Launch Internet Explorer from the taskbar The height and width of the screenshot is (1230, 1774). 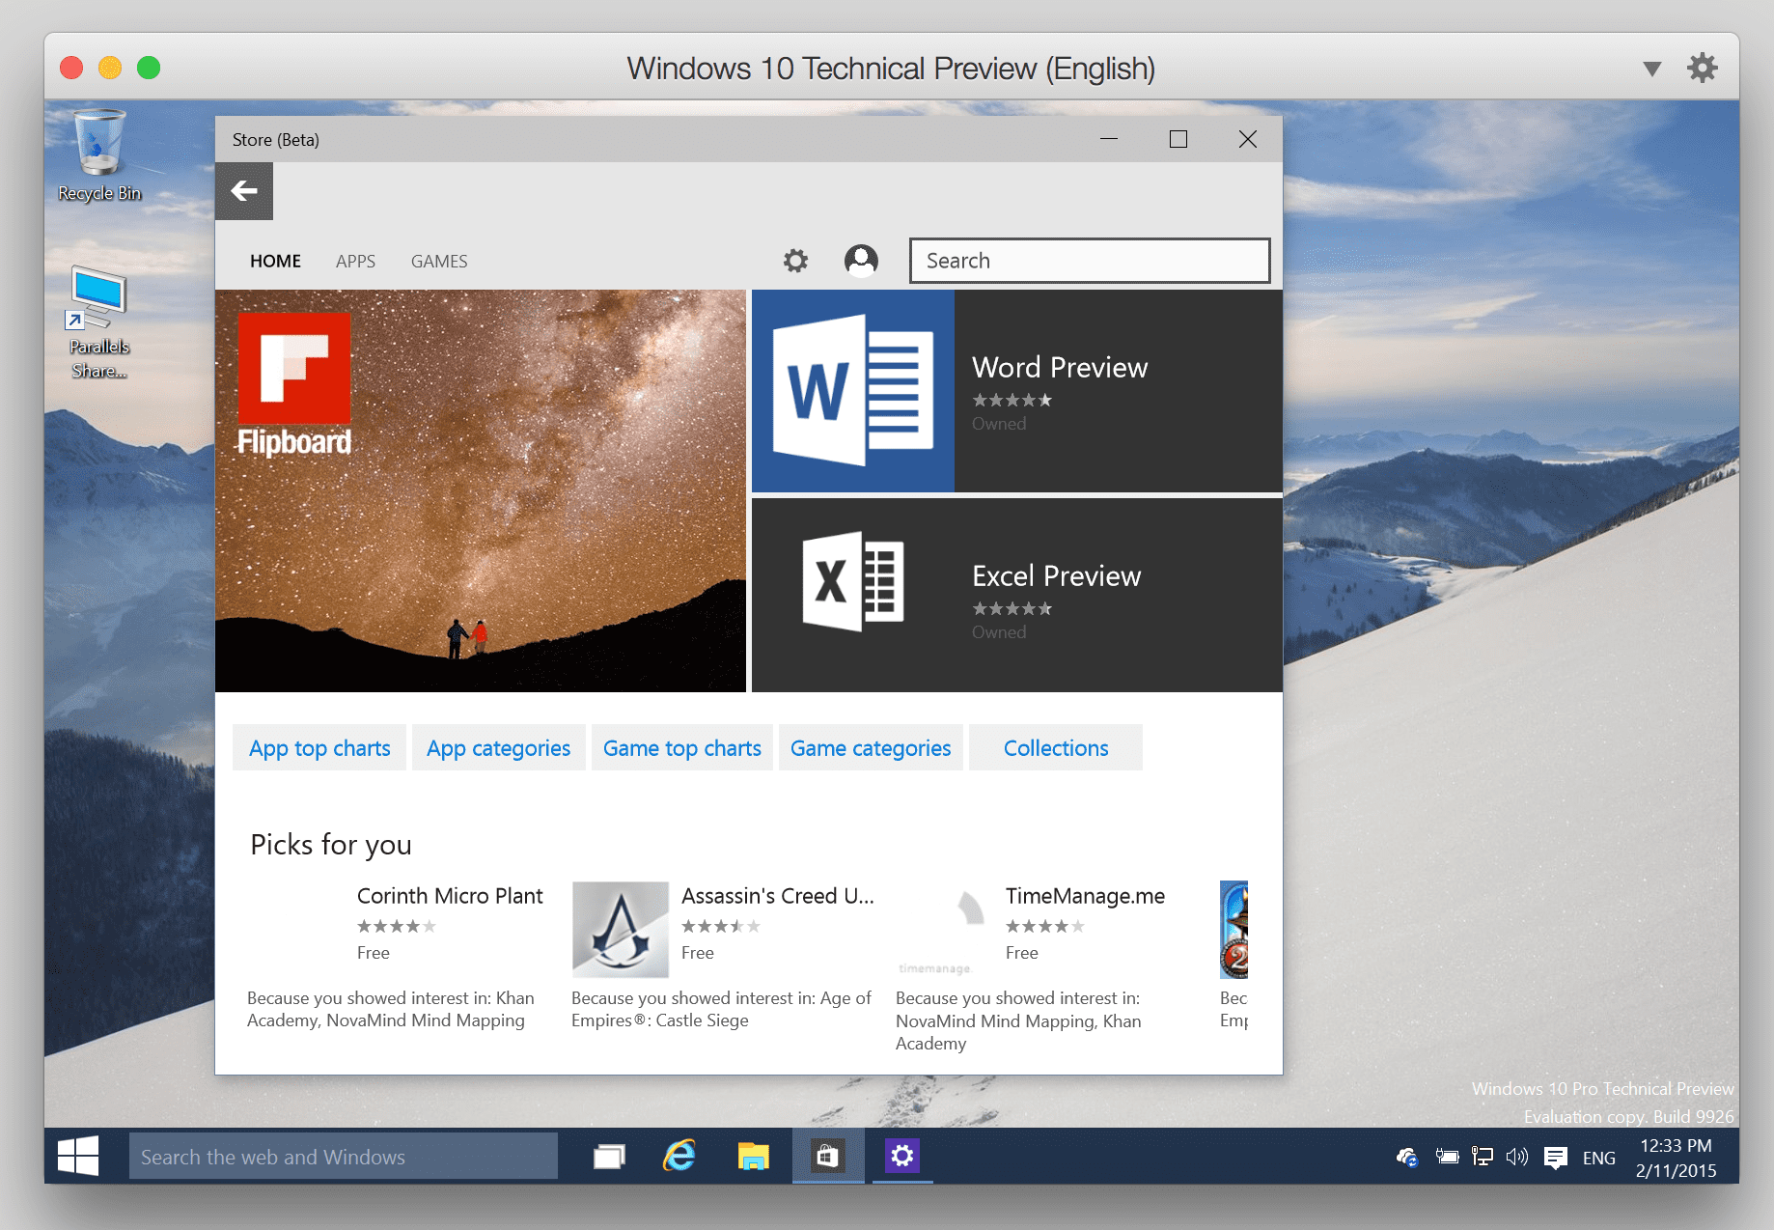tap(679, 1156)
